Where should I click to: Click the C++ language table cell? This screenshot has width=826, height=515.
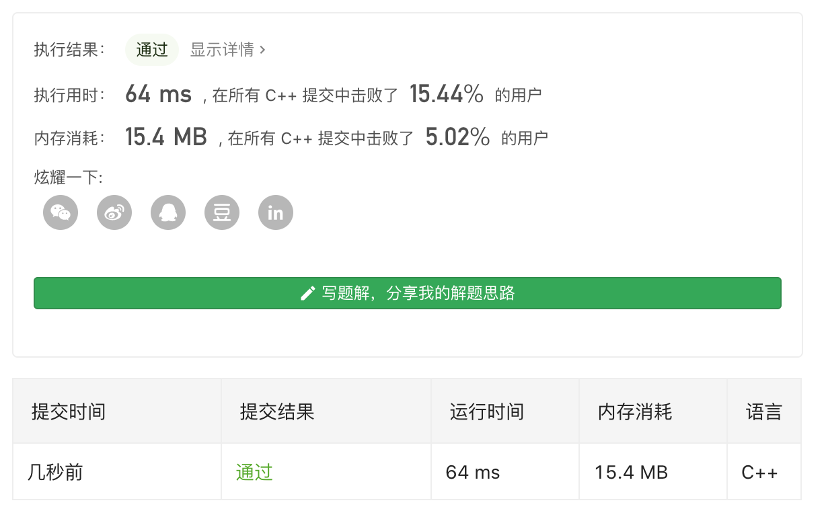pos(764,472)
